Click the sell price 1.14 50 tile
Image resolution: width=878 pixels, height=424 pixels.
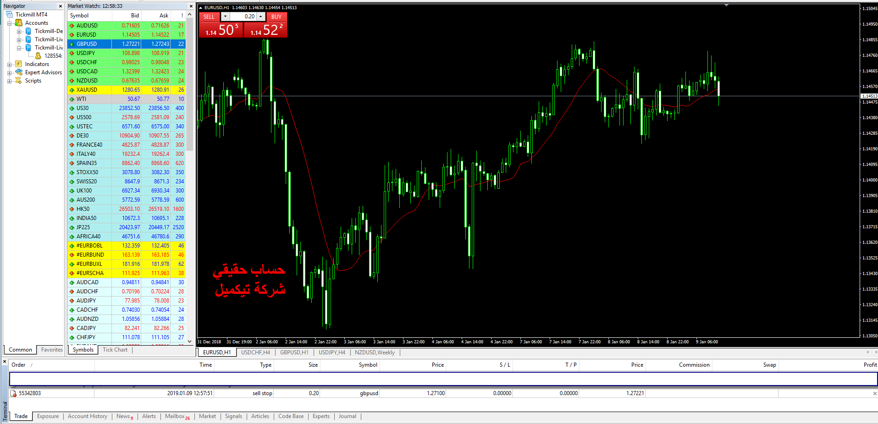click(x=221, y=30)
